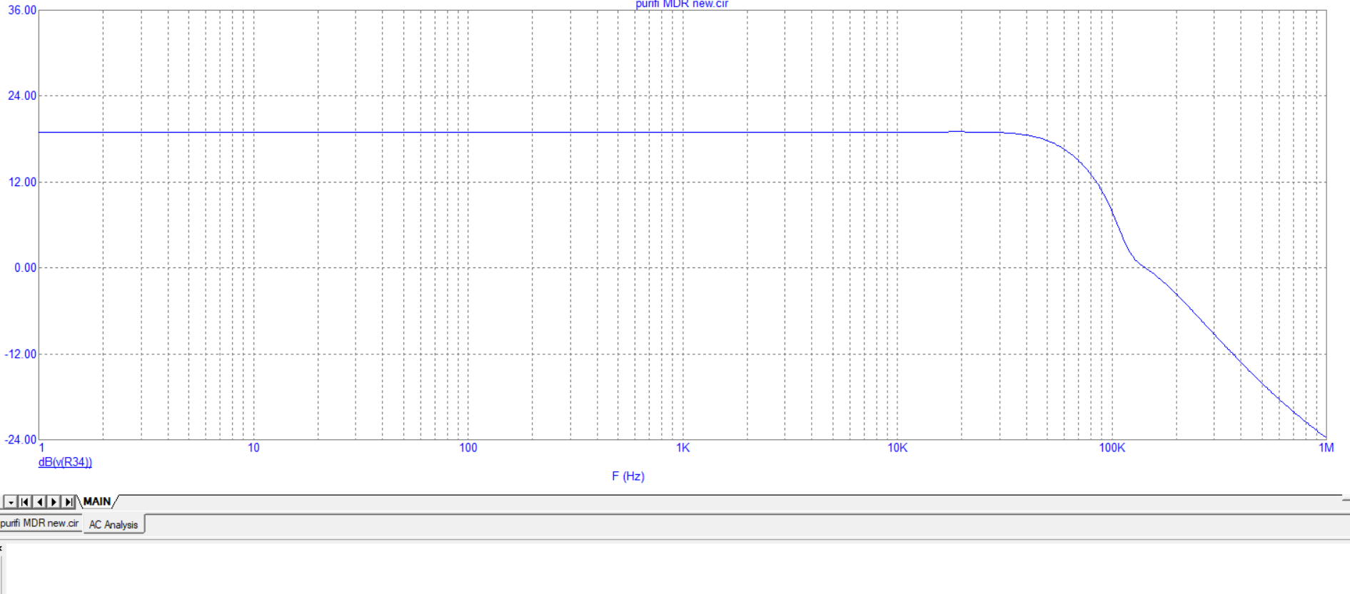This screenshot has width=1350, height=594.
Task: Click the plot title purifi MDR new.cir
Action: tap(682, 4)
